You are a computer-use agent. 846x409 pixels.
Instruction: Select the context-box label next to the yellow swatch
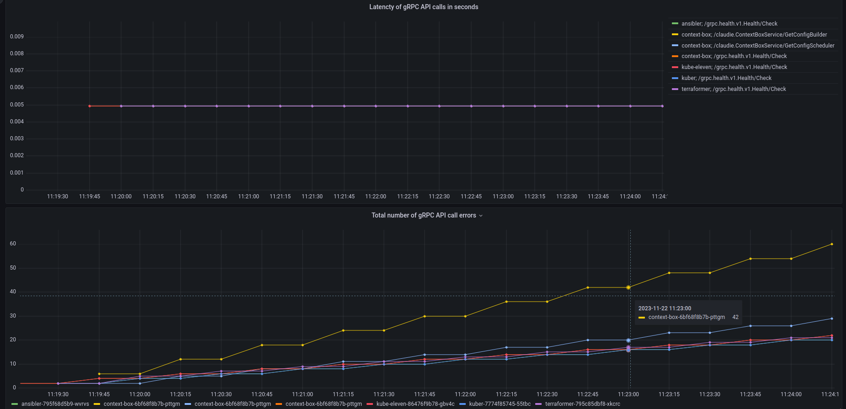click(142, 404)
